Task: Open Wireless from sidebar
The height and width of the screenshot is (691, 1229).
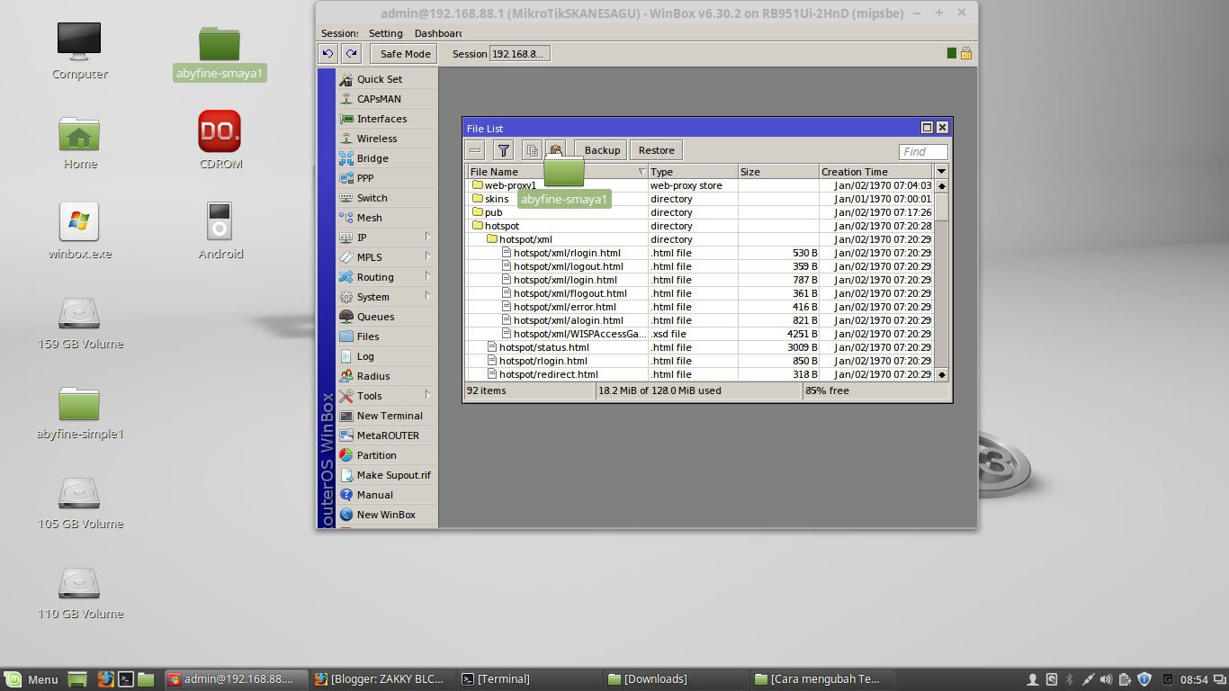Action: click(x=387, y=139)
